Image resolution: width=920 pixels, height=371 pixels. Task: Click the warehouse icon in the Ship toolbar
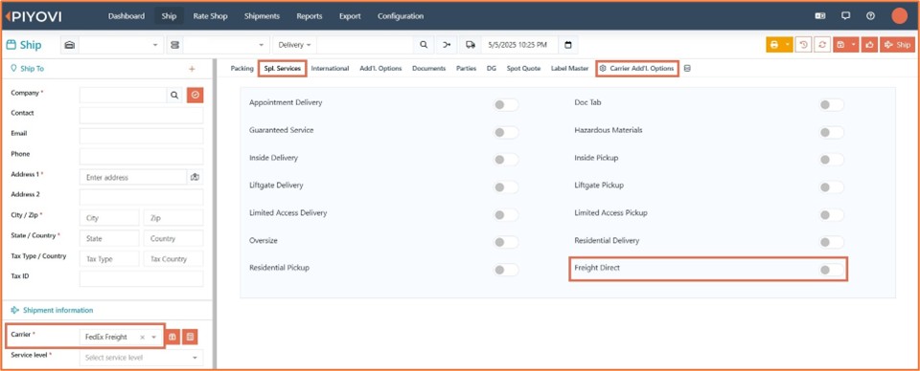pos(69,45)
